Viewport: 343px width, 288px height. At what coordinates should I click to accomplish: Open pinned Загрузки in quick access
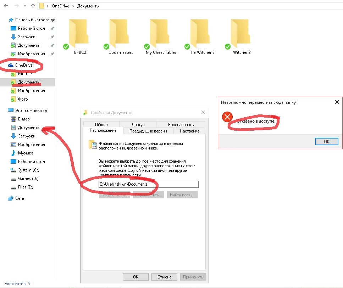pyautogui.click(x=27, y=37)
